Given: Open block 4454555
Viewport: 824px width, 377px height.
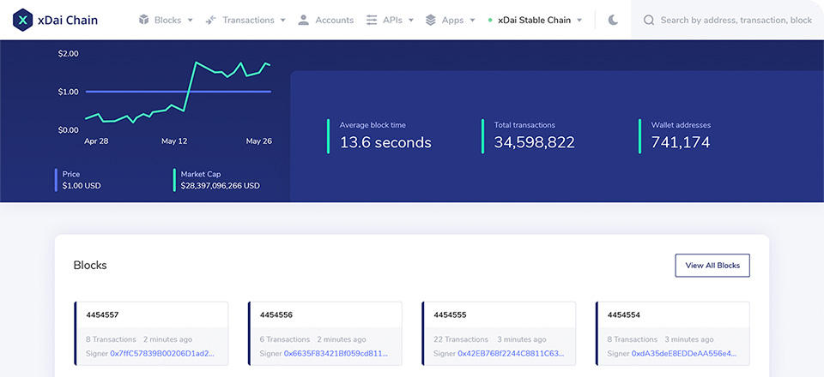Looking at the screenshot, I should 450,315.
